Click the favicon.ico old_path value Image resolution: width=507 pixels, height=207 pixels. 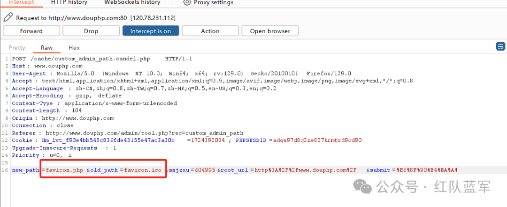click(143, 170)
